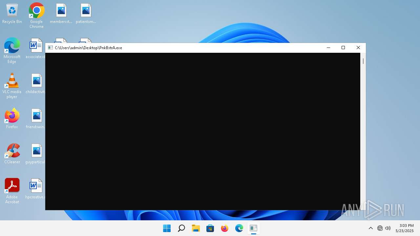Click inside the black console output area
The width and height of the screenshot is (420, 236).
(x=203, y=131)
